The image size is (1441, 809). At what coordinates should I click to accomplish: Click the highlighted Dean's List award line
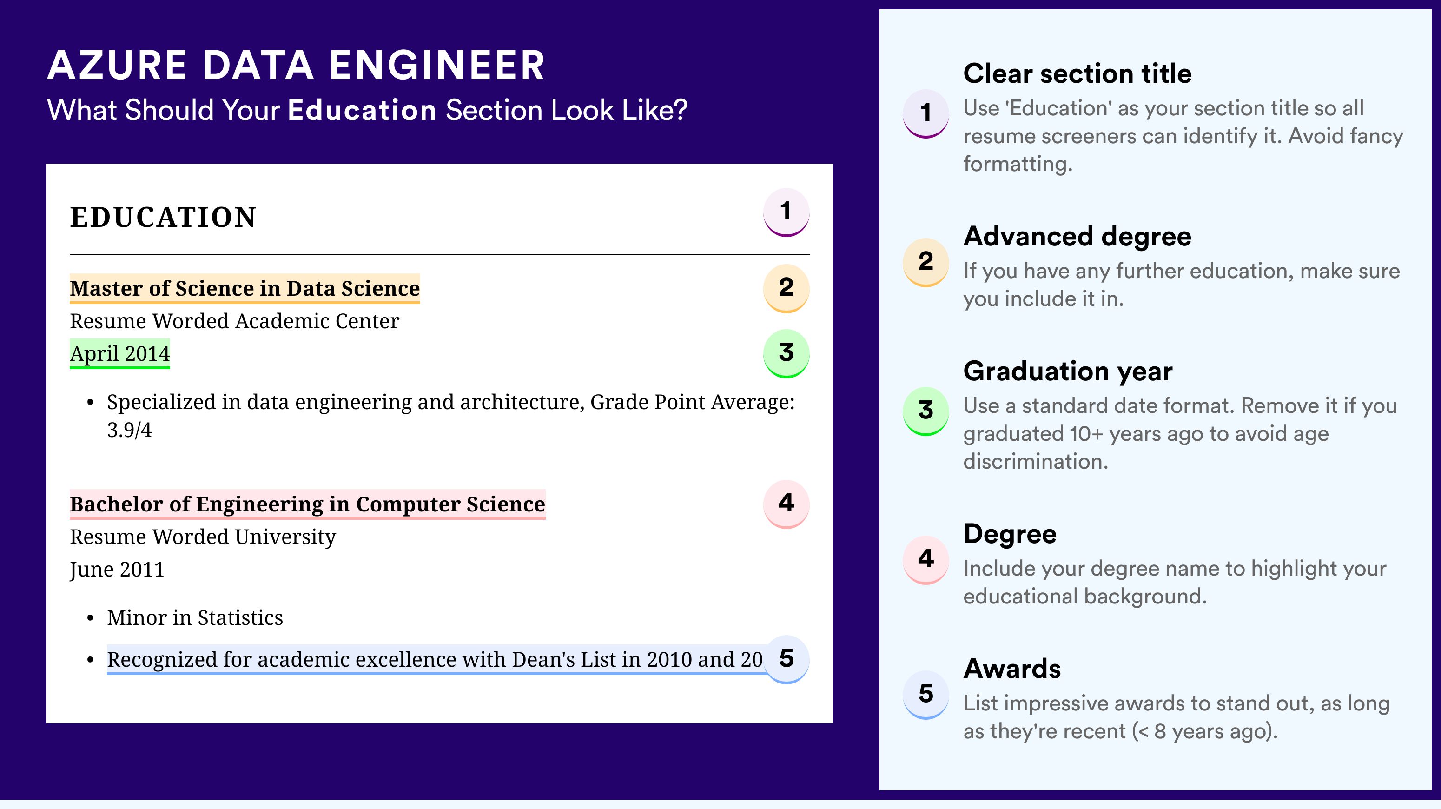pos(434,660)
